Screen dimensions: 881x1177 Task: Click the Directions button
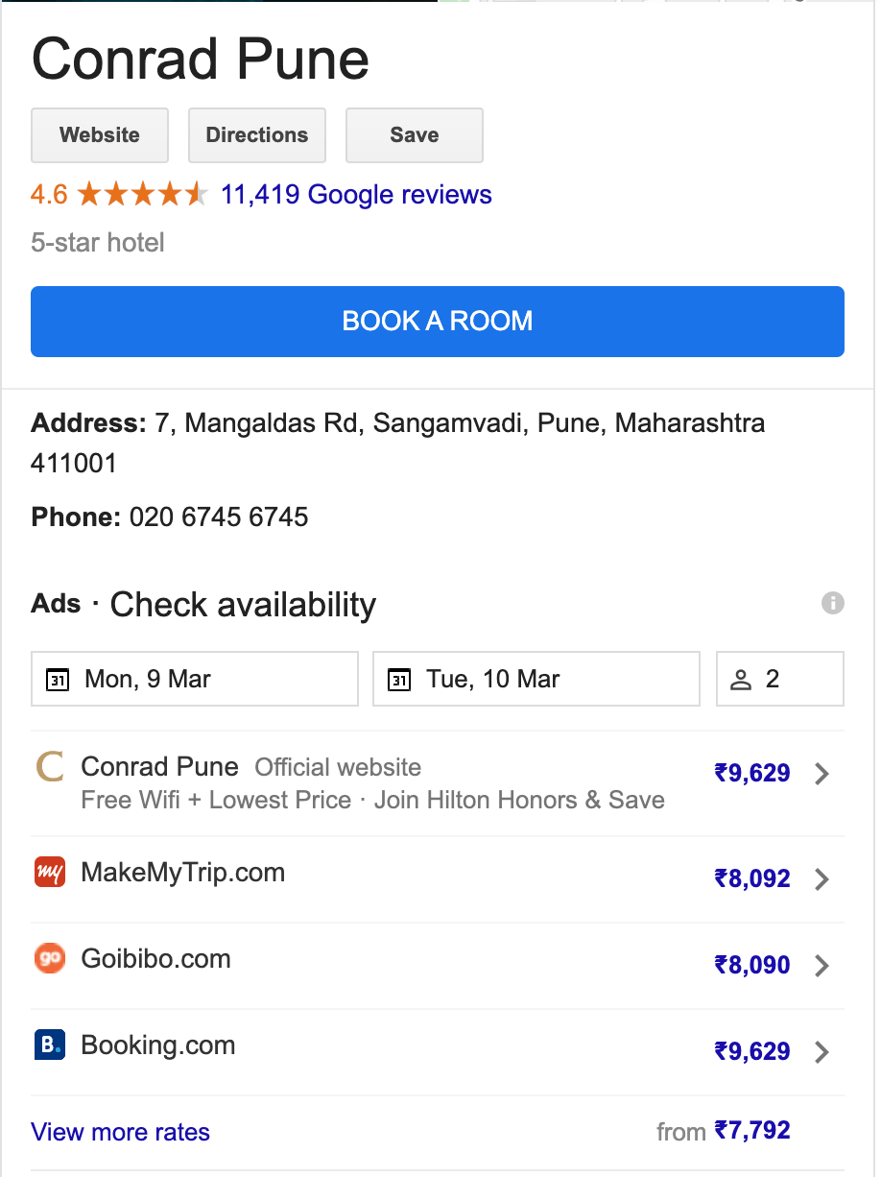[257, 135]
